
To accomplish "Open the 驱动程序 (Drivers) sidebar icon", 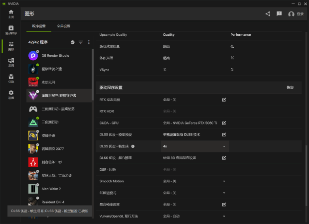I will click(11, 30).
